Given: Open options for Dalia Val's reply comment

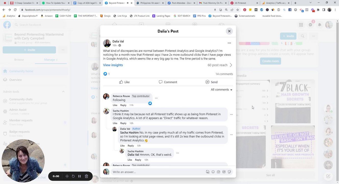Looking at the screenshot, I should point(231,135).
